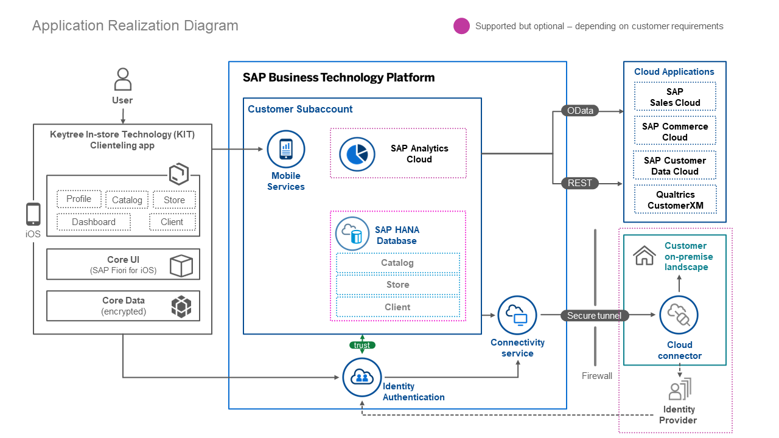Screen dimensions: 779x438
Task: Click the Connectivity service icon
Action: [x=517, y=315]
